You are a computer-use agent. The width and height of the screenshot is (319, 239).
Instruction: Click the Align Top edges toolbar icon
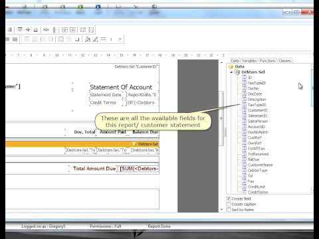click(20, 29)
